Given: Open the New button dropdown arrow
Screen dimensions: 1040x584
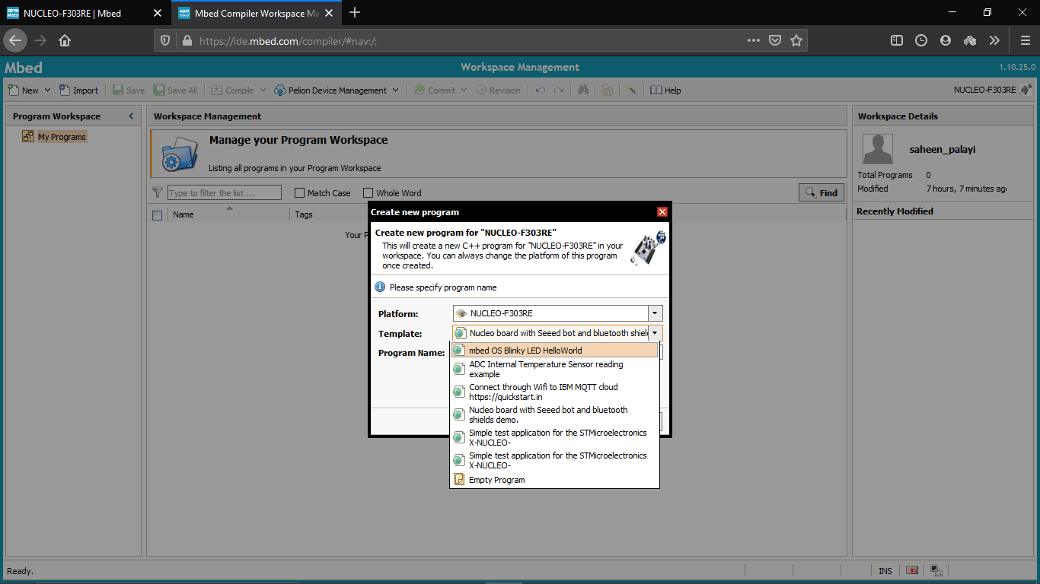Looking at the screenshot, I should [x=47, y=90].
